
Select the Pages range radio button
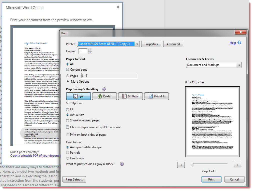[x=67, y=76]
